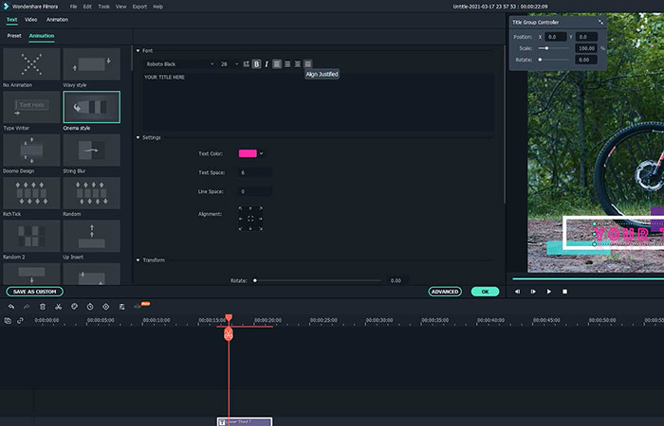
Task: Click the SAVE AS CUSTOM button
Action: click(x=35, y=292)
